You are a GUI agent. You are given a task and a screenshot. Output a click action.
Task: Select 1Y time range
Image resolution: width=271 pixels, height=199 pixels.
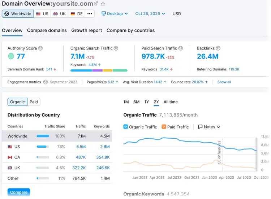[x=147, y=102]
